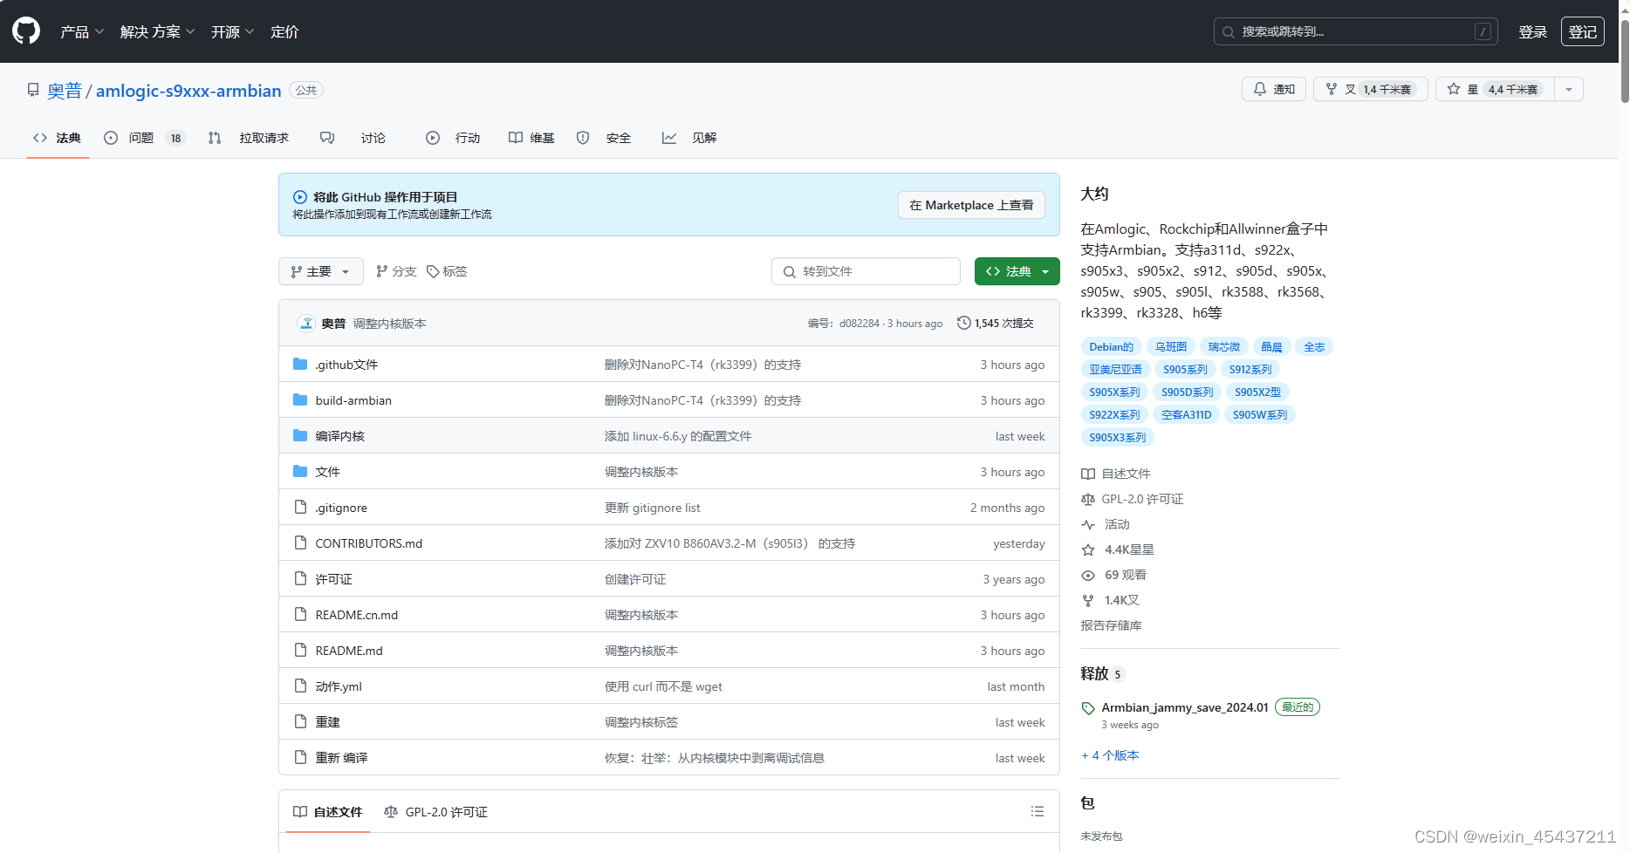
Task: Open the 主要 branch selector dropdown
Action: [321, 271]
